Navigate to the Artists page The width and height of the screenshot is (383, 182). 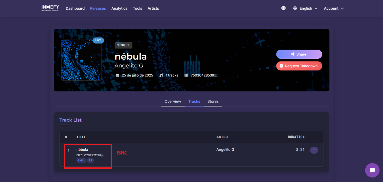(x=153, y=8)
